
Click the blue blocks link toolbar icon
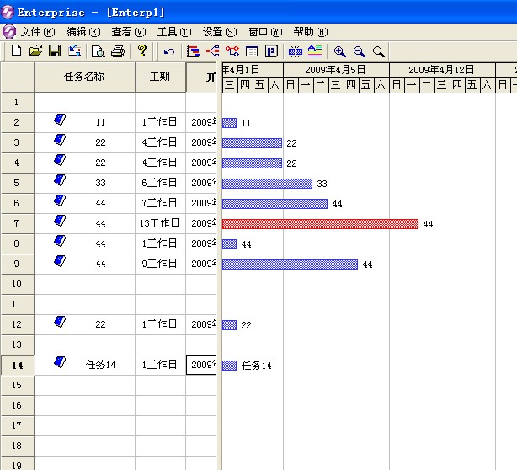(x=296, y=51)
